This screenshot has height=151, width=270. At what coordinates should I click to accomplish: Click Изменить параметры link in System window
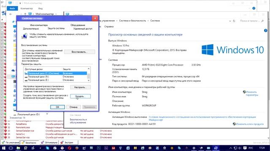coord(252,94)
